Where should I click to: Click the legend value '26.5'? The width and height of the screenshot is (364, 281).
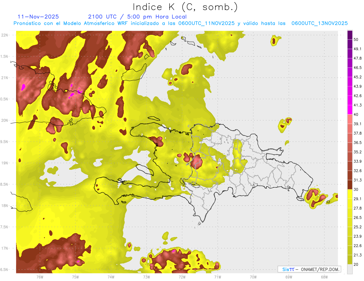(x=358, y=218)
